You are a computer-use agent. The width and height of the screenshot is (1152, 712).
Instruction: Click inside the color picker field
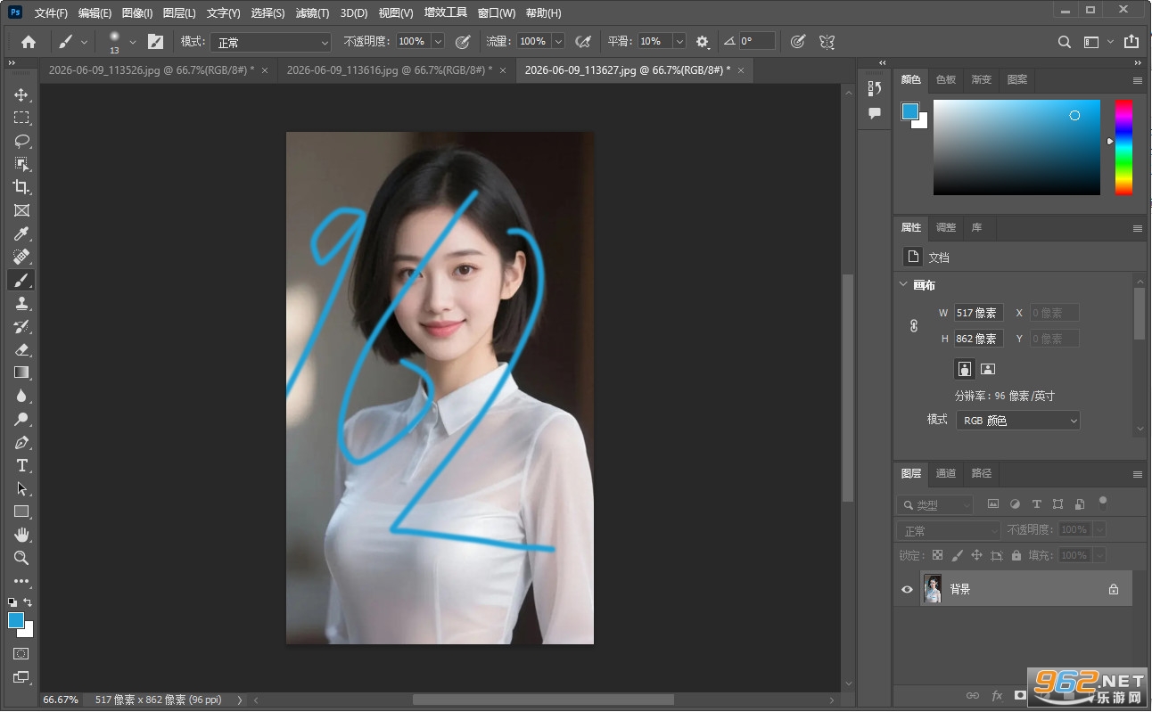1016,147
